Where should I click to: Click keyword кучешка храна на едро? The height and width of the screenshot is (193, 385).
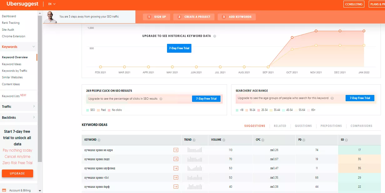pos(99,150)
